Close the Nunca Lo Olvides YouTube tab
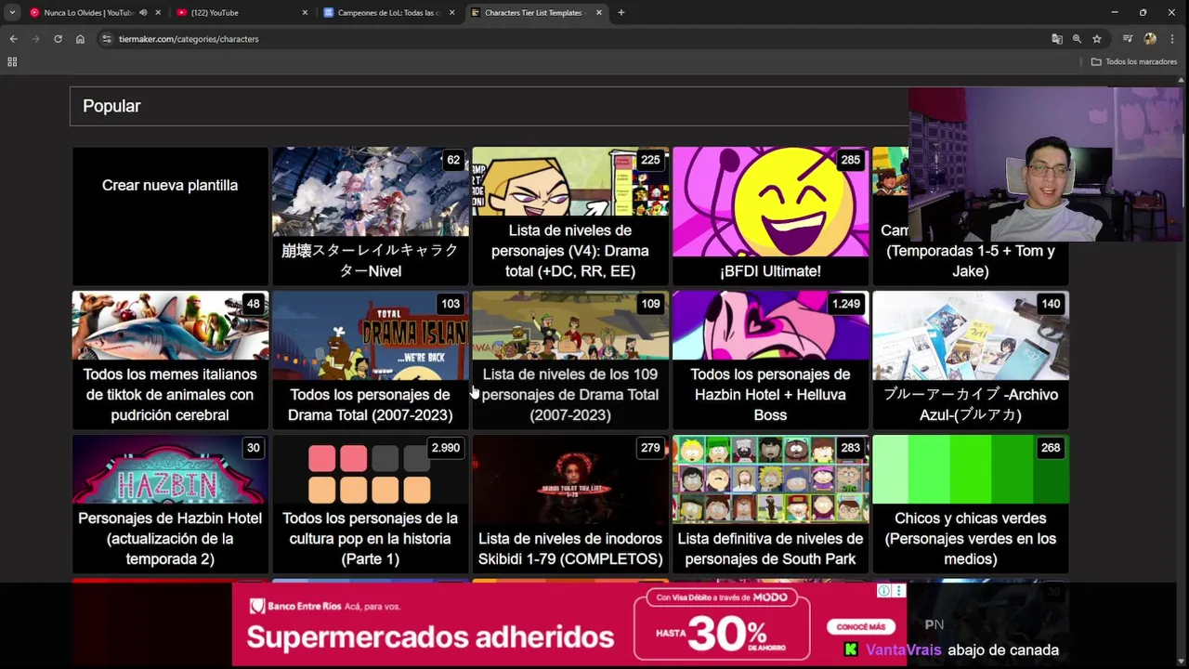1189x669 pixels. point(158,13)
